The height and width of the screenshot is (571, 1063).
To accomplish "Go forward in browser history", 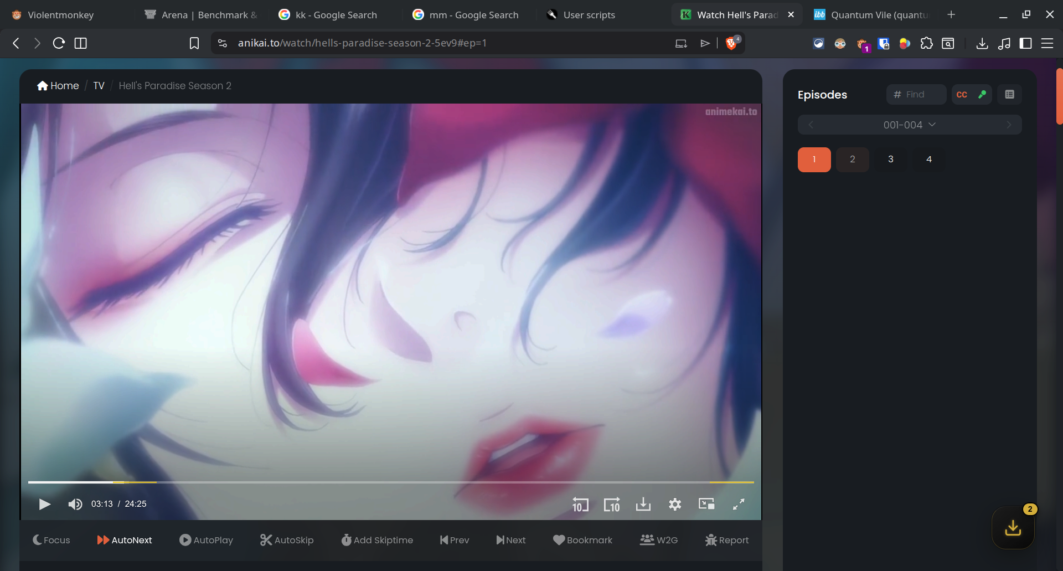I will point(37,43).
